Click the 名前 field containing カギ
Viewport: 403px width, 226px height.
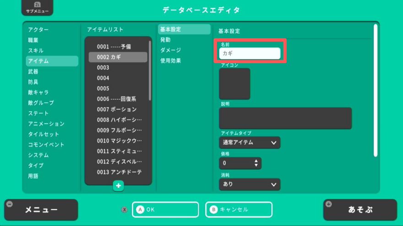tap(250, 54)
